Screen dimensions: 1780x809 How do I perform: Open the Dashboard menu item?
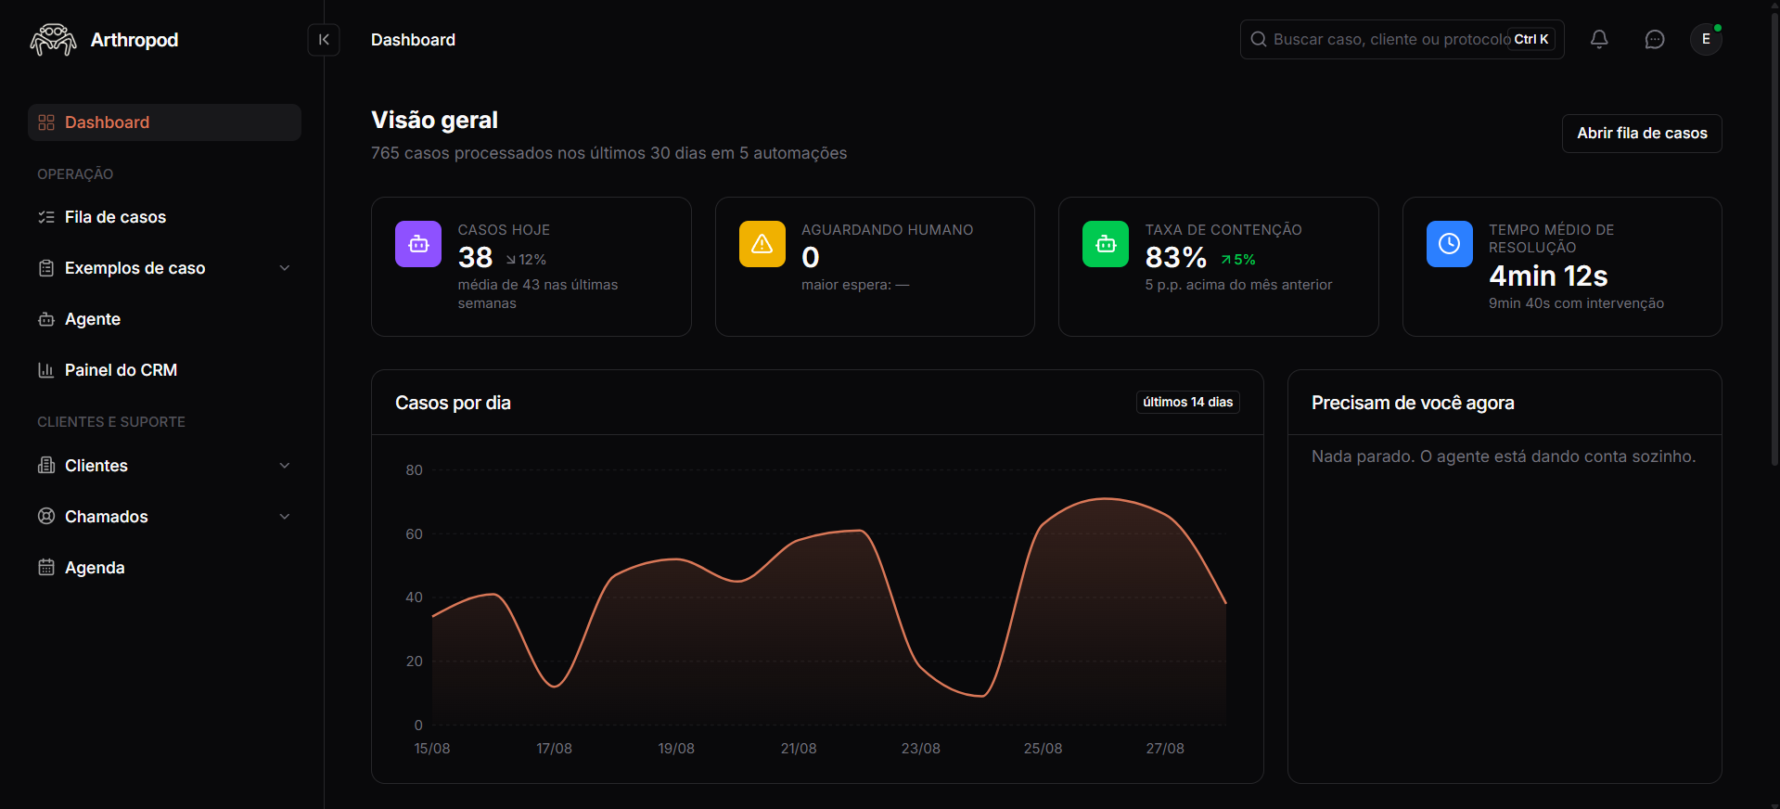(164, 122)
